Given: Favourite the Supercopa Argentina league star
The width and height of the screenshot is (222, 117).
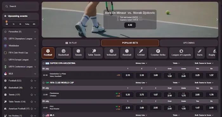Looking at the screenshot, I should click(x=44, y=63).
